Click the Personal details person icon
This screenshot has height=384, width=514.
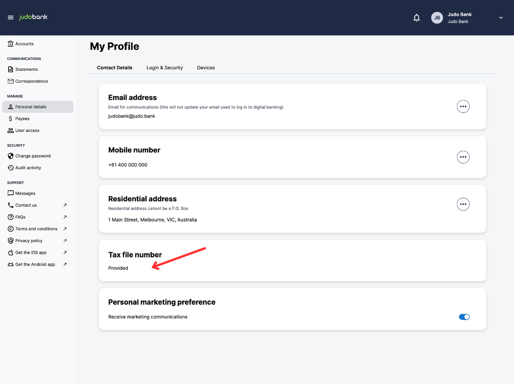[x=10, y=107]
